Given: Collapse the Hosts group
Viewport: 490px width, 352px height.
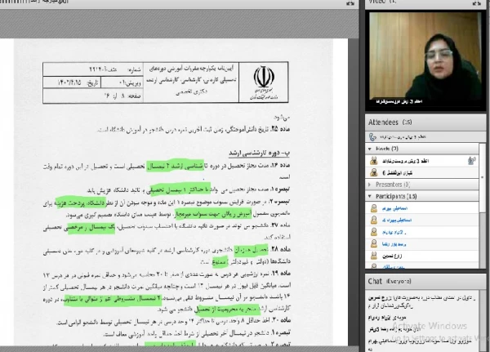Looking at the screenshot, I should click(x=371, y=149).
